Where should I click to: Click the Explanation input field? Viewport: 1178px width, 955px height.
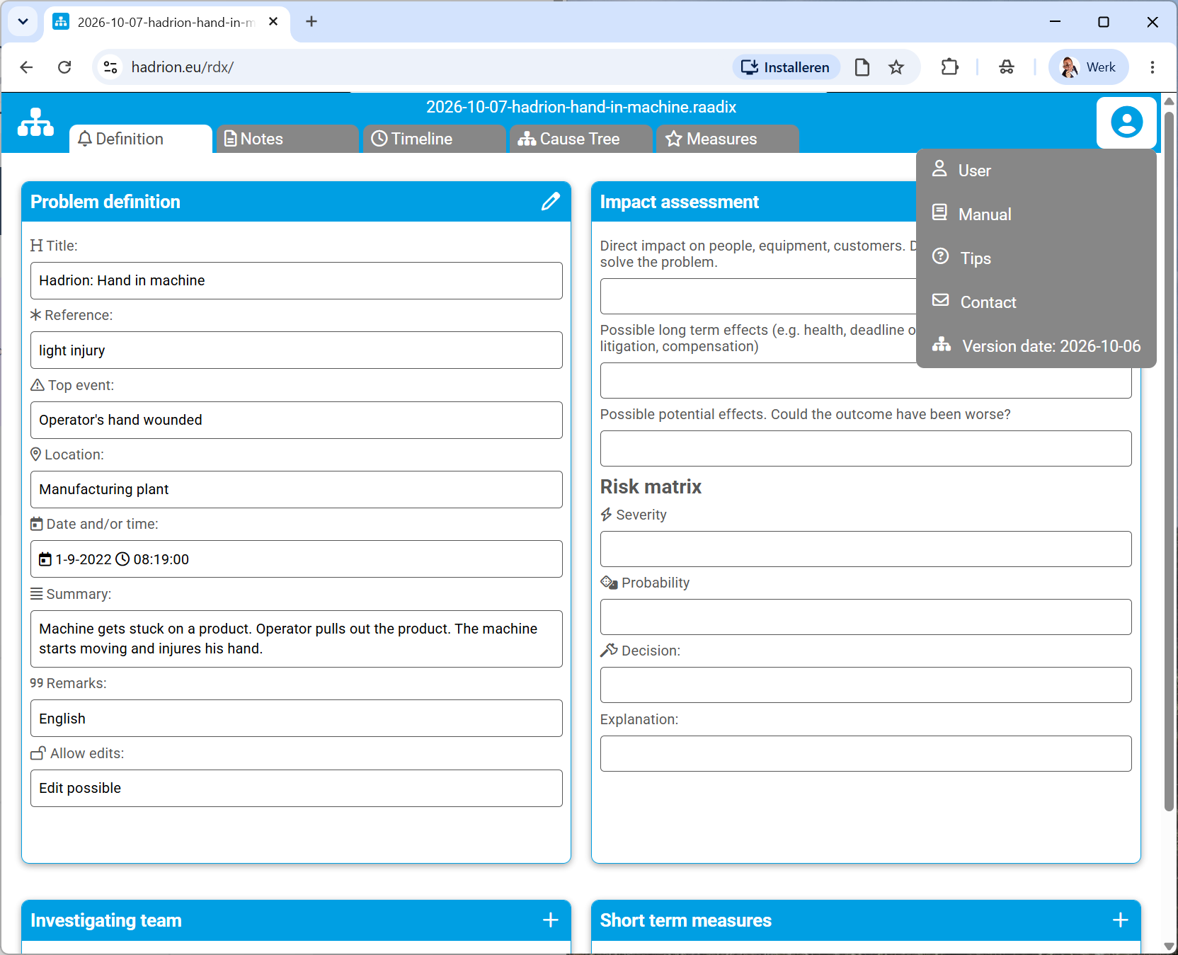(866, 754)
